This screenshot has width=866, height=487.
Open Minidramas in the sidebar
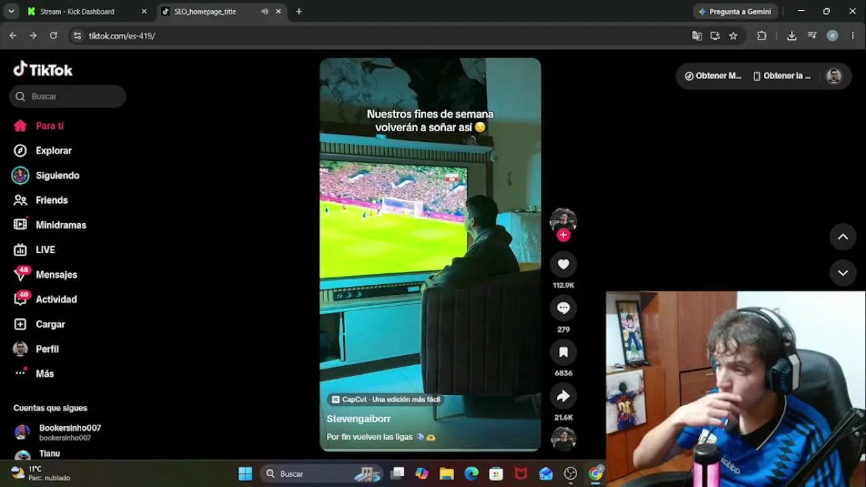50,225
